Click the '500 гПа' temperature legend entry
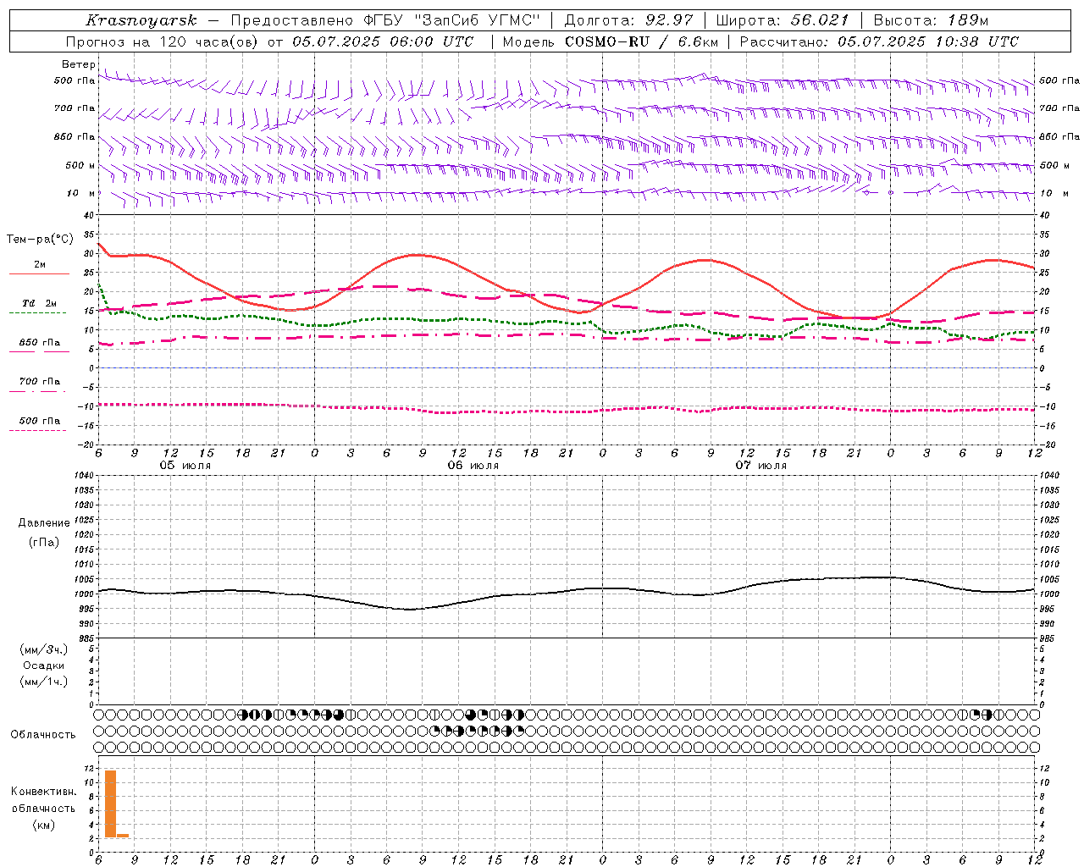 point(40,421)
